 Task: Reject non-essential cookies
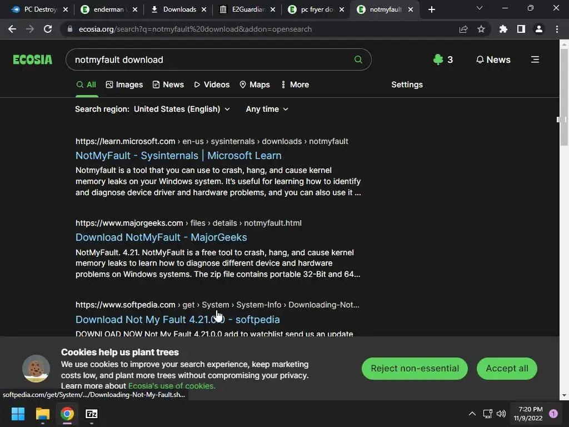[415, 369]
